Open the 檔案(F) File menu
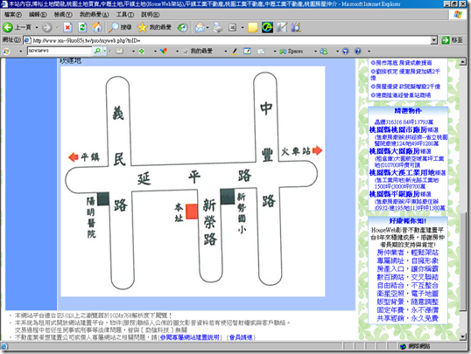 [13, 14]
